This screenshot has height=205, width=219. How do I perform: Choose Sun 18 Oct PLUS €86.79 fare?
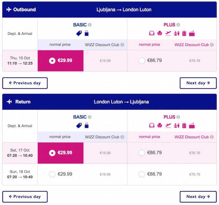pyautogui.click(x=142, y=174)
